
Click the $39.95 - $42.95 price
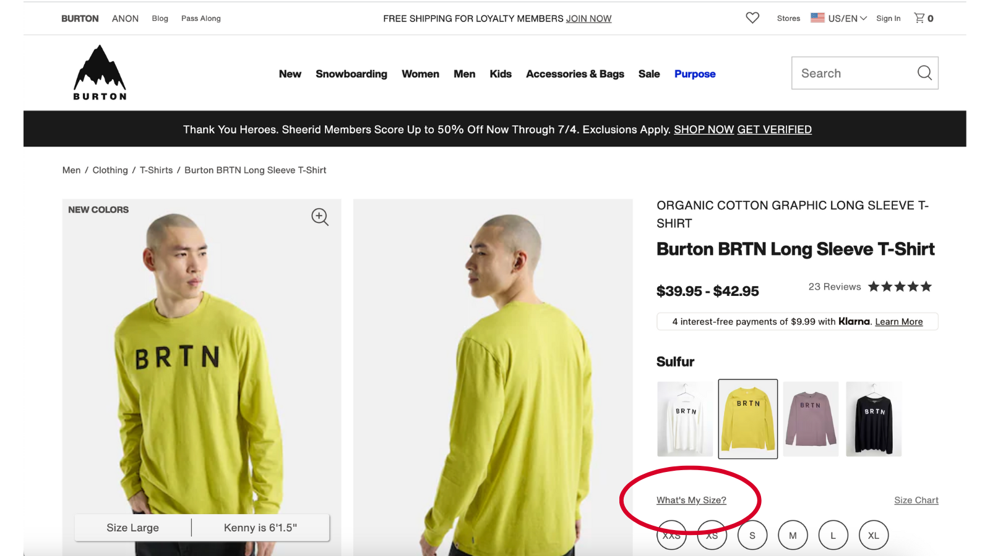point(707,291)
